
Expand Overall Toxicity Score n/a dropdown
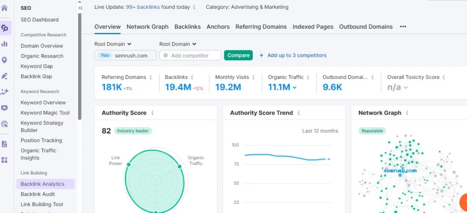point(405,88)
